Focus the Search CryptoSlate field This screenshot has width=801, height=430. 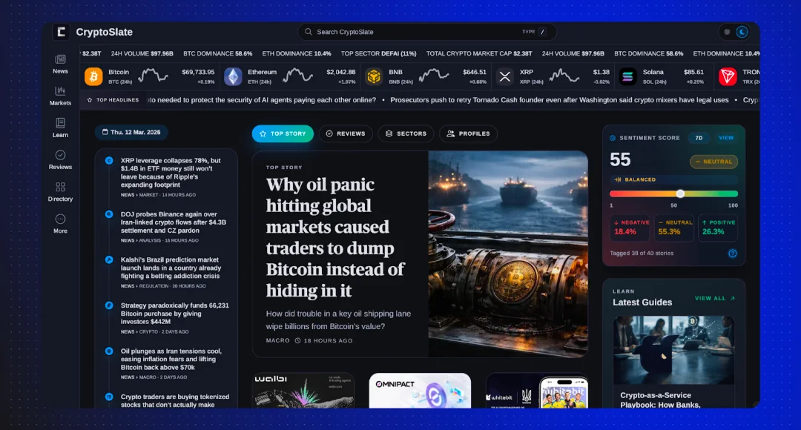click(427, 32)
